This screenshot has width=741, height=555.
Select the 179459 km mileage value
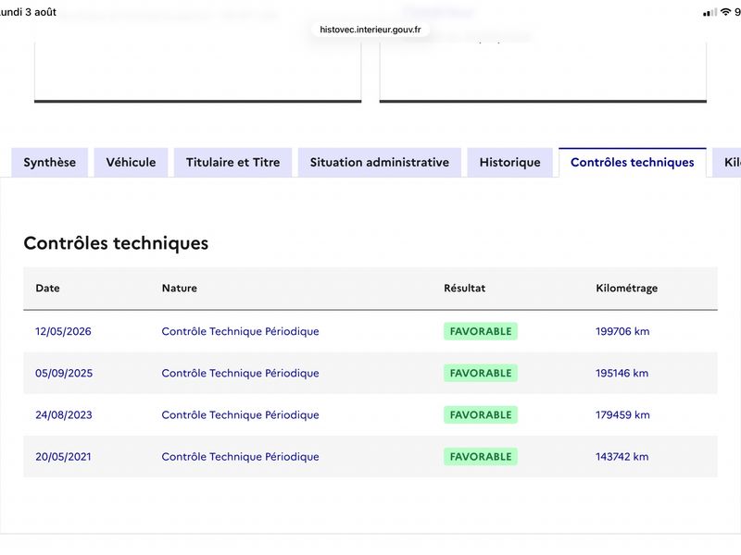click(622, 414)
